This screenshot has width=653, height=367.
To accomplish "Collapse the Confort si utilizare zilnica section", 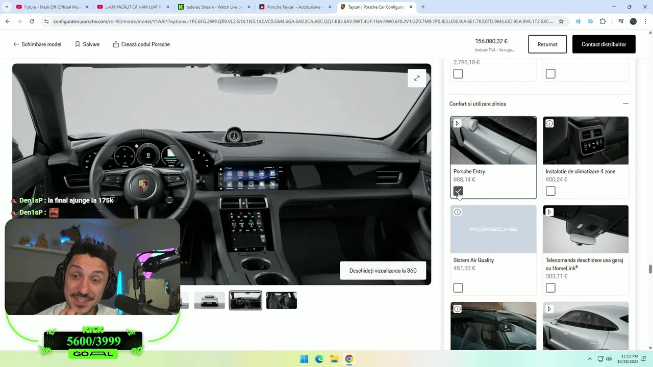I will 625,104.
